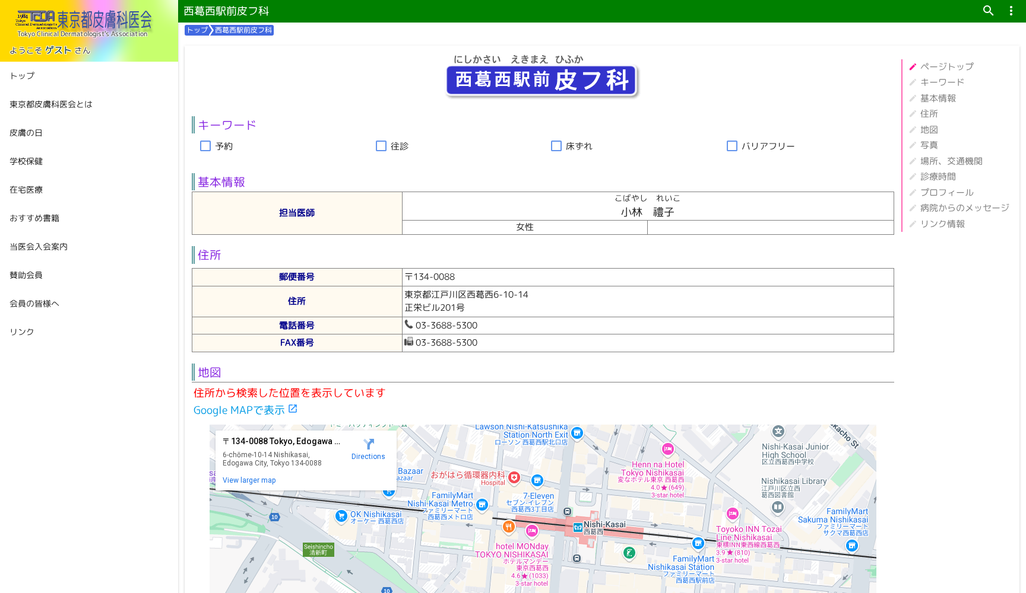Enable the 予約 checkbox
This screenshot has width=1026, height=593.
point(205,145)
